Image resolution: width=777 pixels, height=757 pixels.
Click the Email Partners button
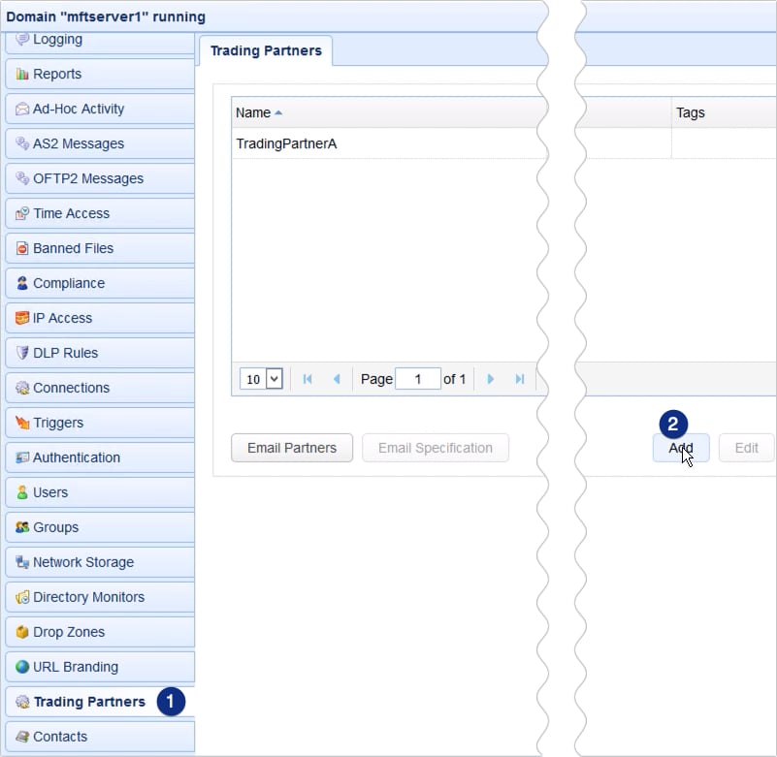point(291,448)
